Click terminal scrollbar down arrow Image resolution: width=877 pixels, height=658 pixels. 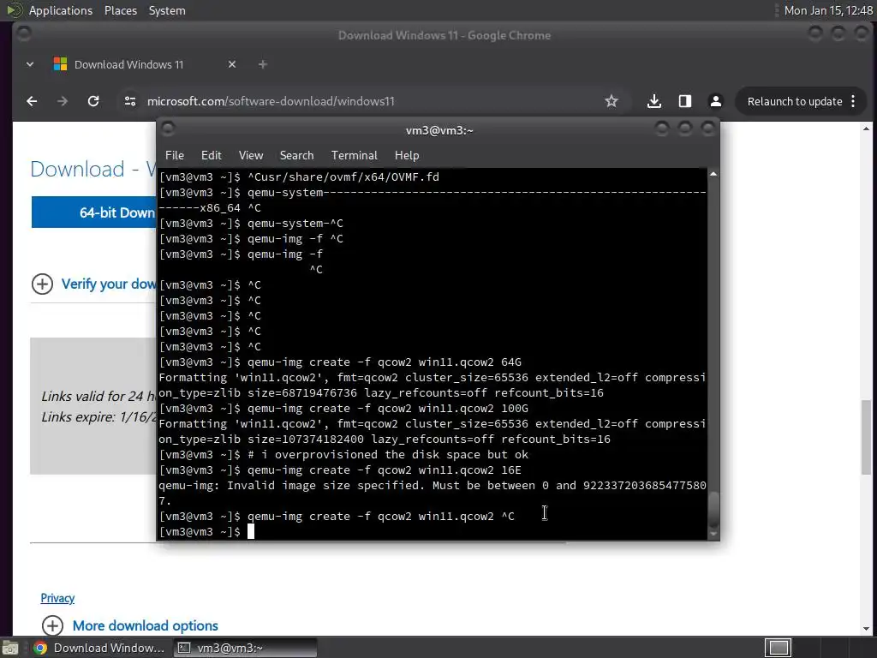tap(713, 535)
